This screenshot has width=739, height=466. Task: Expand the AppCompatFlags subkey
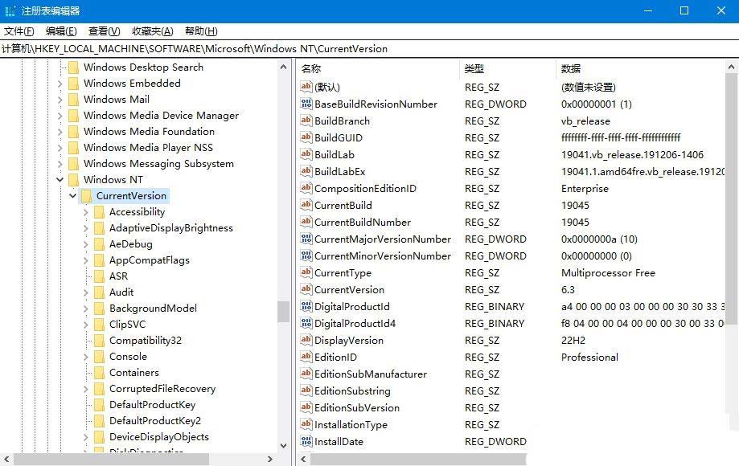(86, 260)
